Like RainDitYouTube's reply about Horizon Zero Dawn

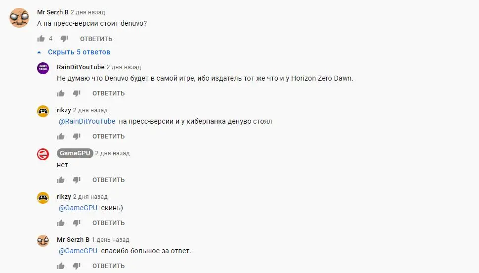(x=61, y=93)
